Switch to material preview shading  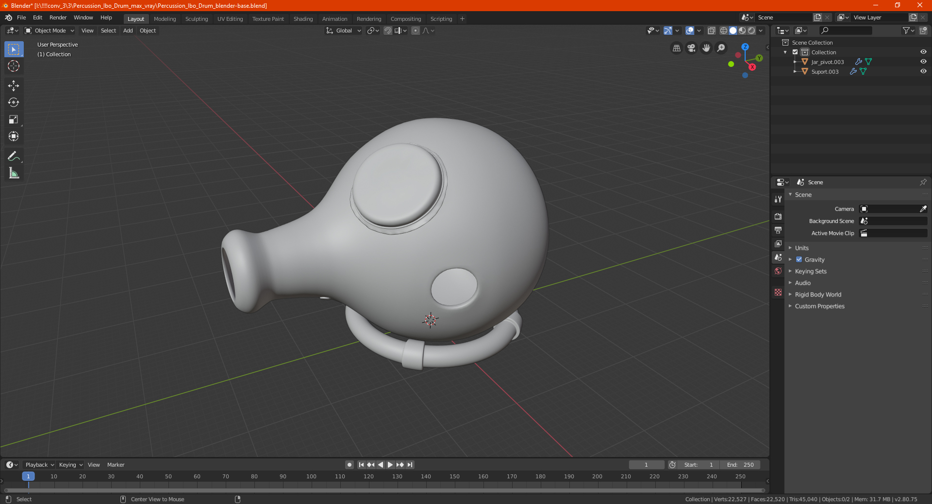point(742,31)
